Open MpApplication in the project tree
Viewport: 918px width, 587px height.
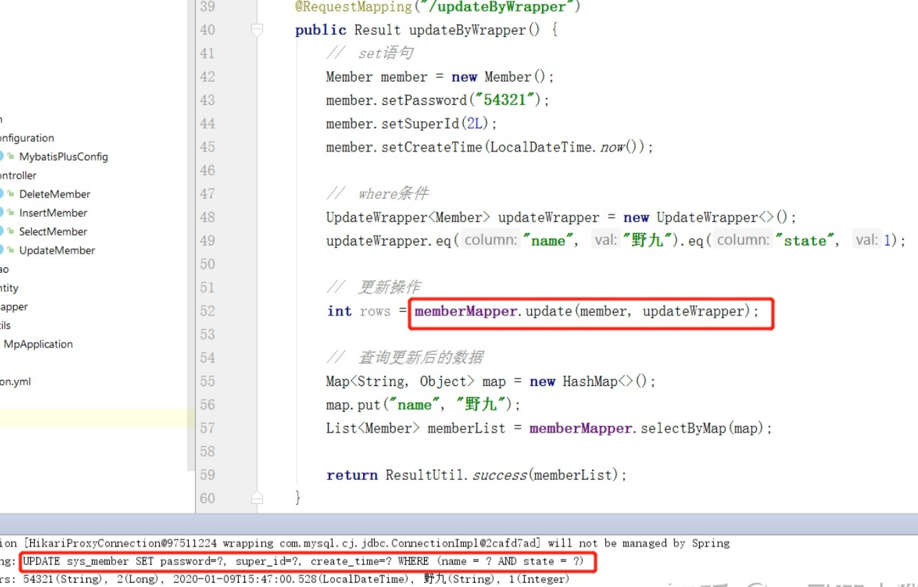38,344
